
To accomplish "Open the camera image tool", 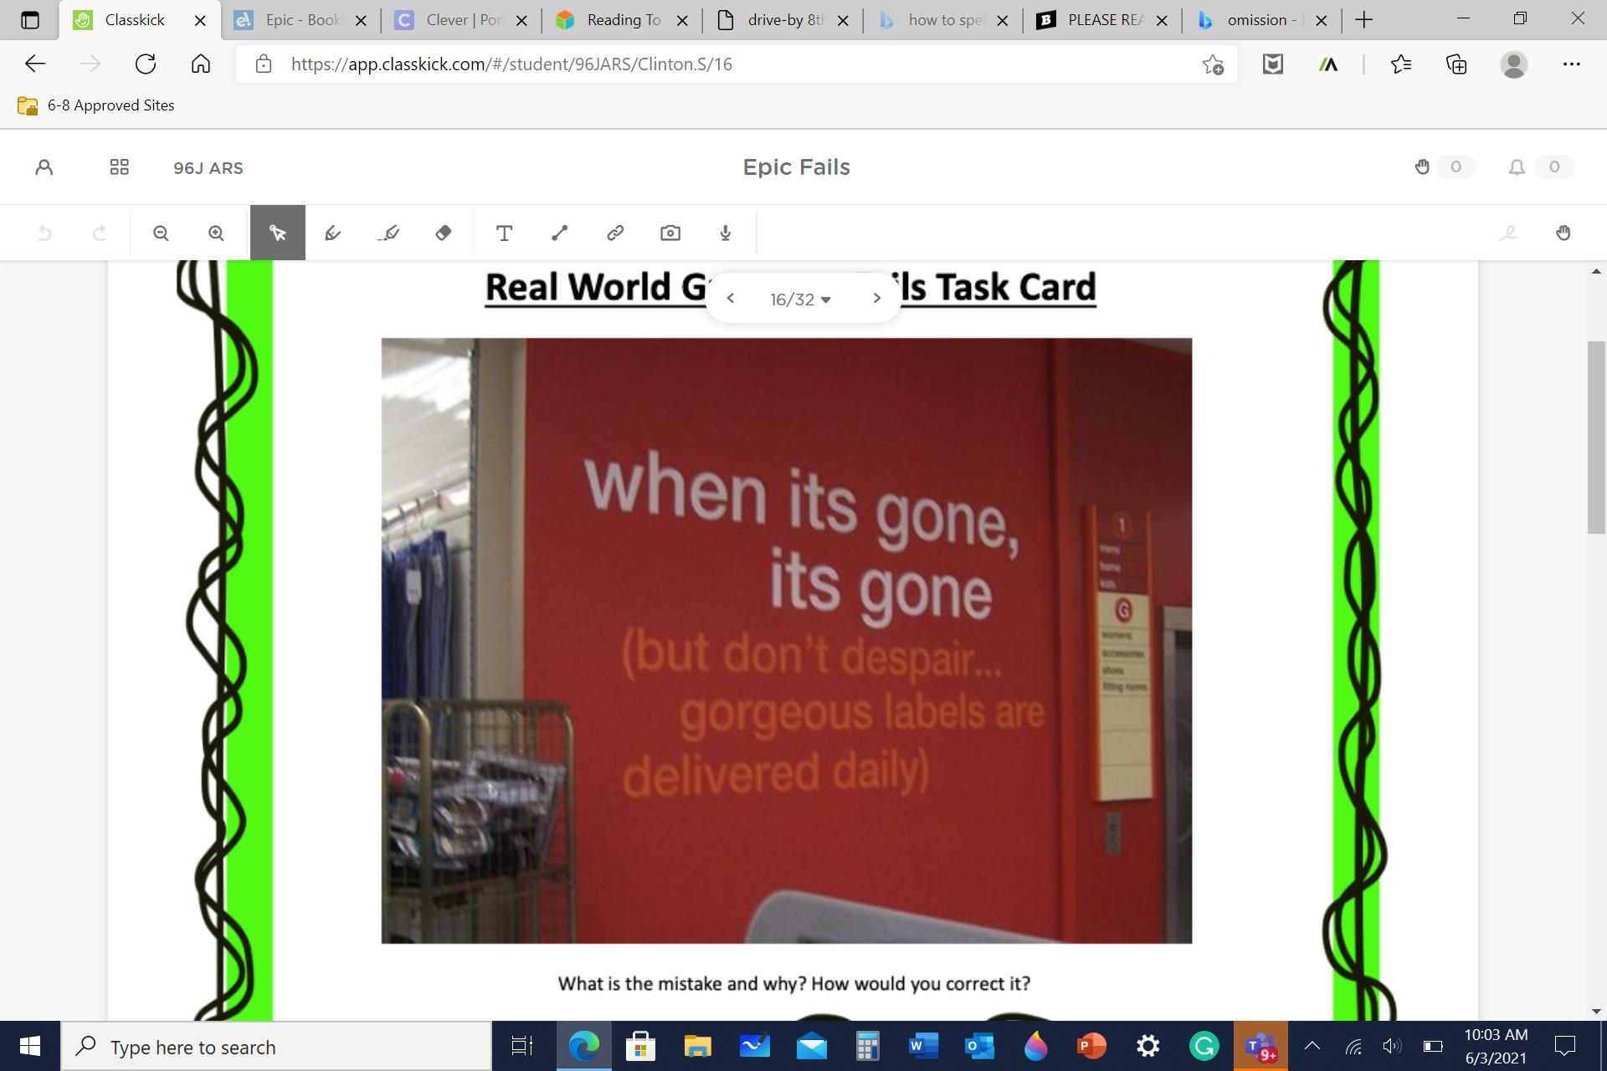I will [x=670, y=233].
